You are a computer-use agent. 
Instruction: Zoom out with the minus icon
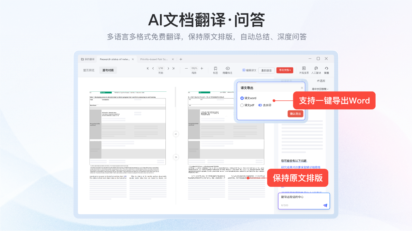[186, 68]
